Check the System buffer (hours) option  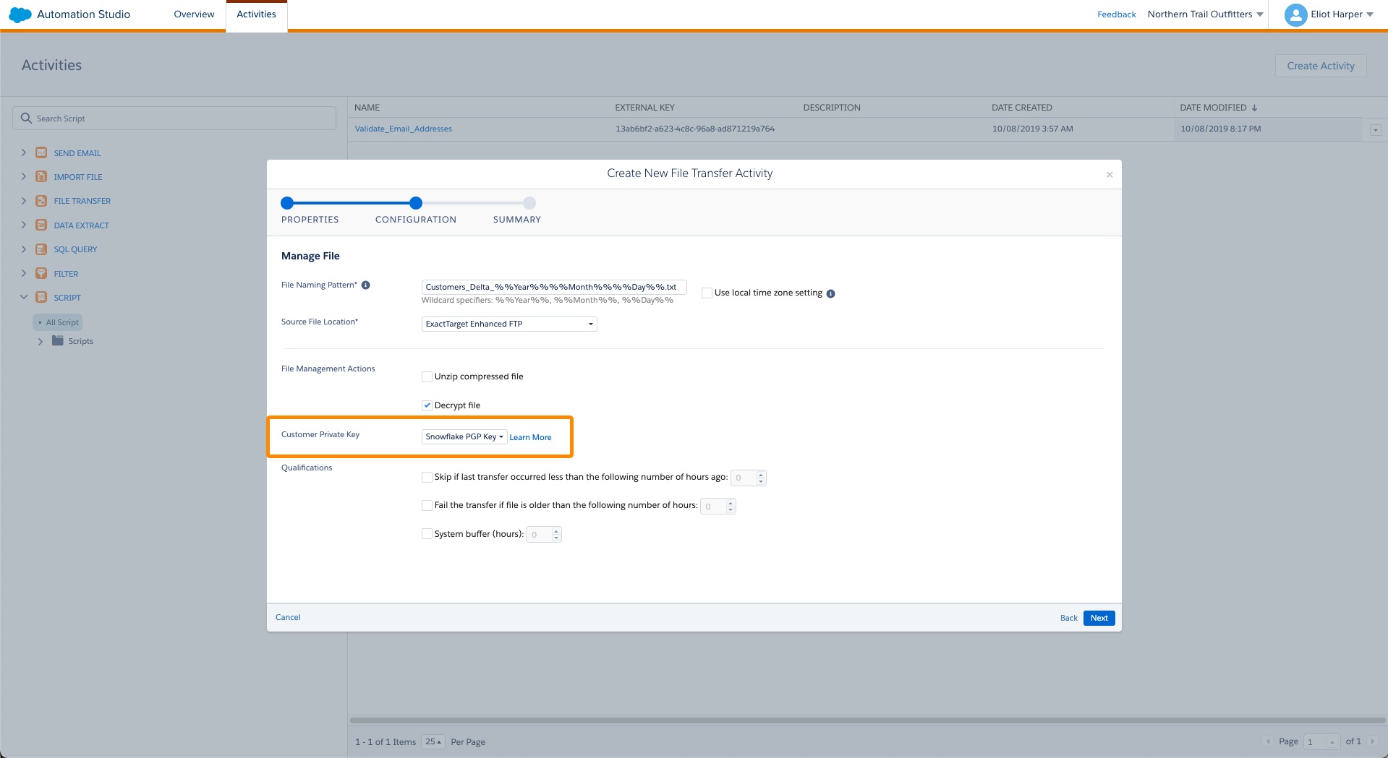click(x=427, y=534)
